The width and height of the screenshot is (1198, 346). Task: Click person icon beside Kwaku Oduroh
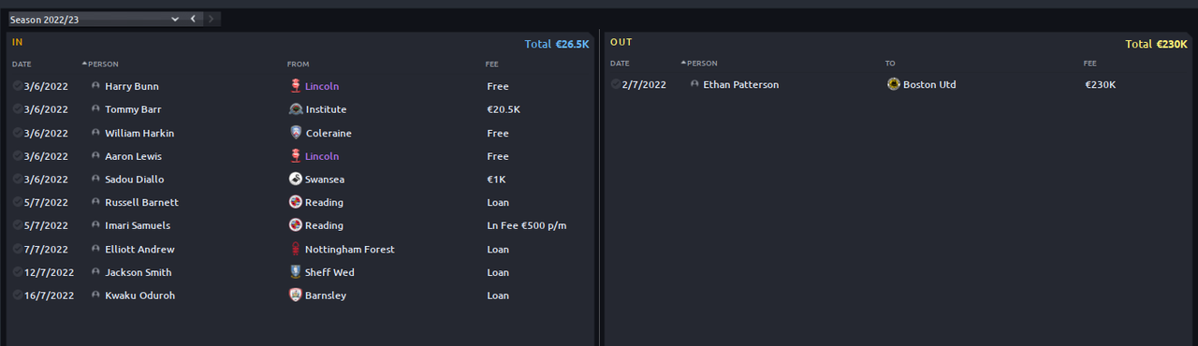pos(95,296)
